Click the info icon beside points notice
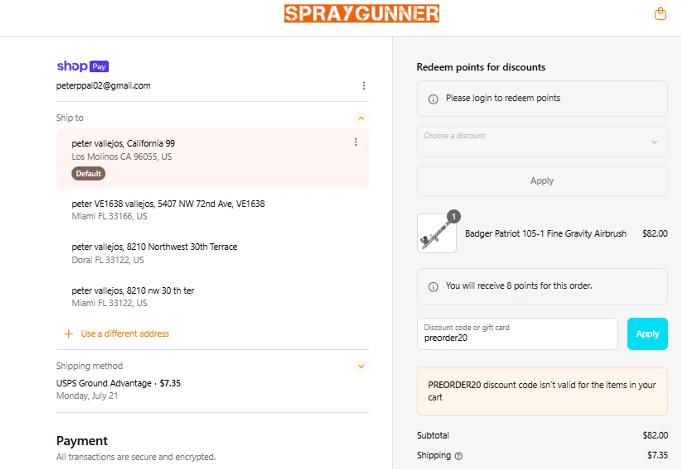Viewport: 681px width, 469px height. pyautogui.click(x=433, y=286)
